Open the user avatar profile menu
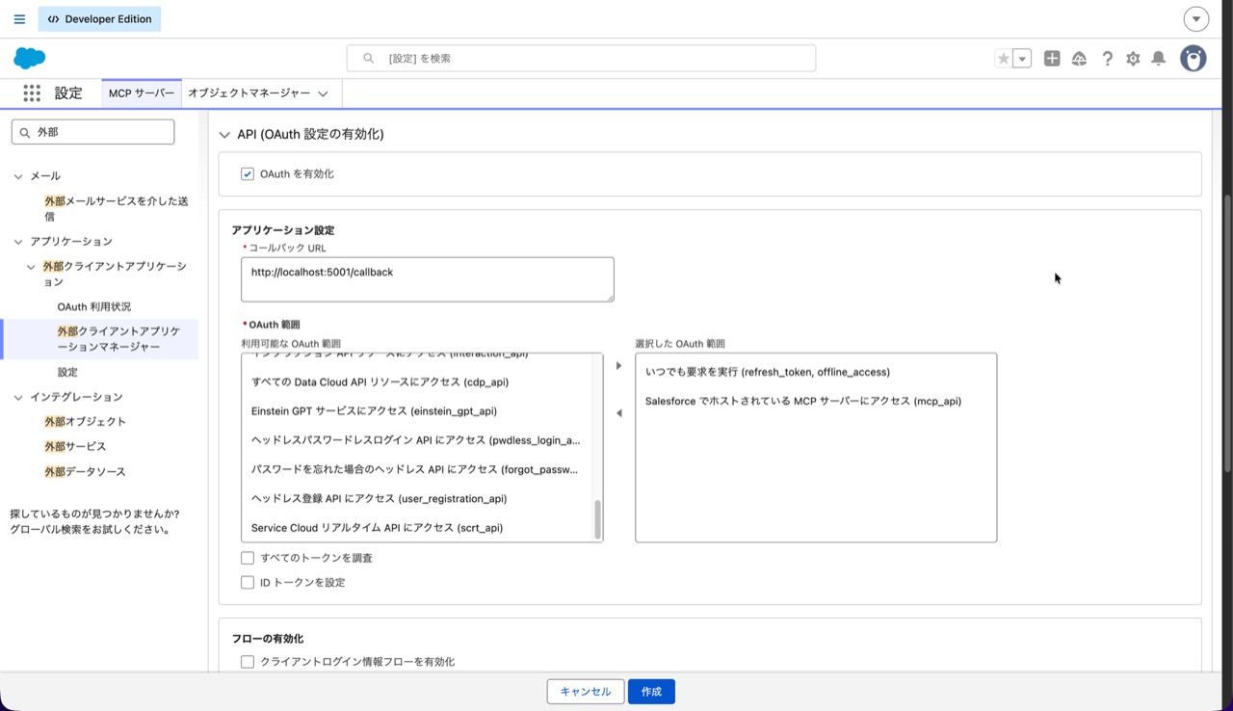Viewport: 1233px width, 711px height. pos(1194,59)
